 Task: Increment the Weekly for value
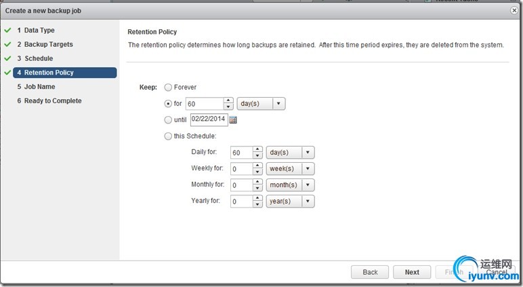click(x=257, y=166)
